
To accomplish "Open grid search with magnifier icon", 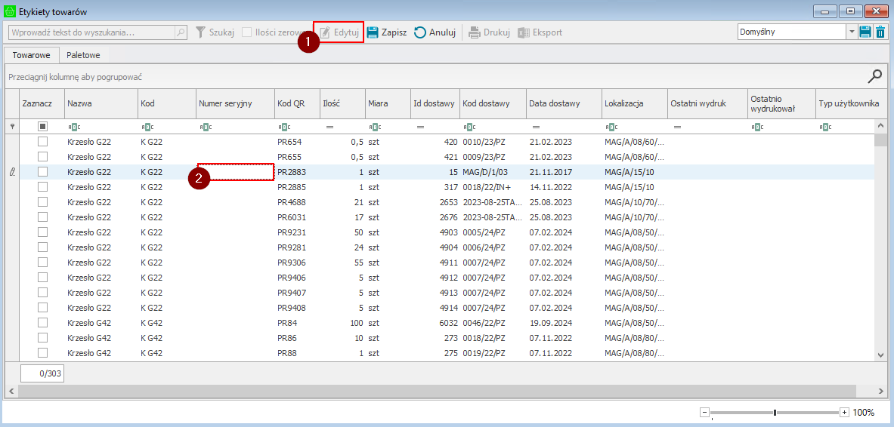I will click(874, 75).
